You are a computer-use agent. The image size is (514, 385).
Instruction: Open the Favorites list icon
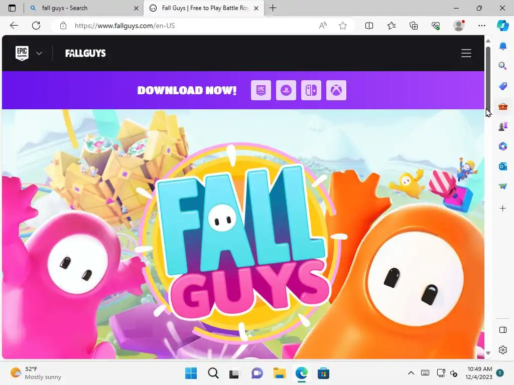click(392, 26)
